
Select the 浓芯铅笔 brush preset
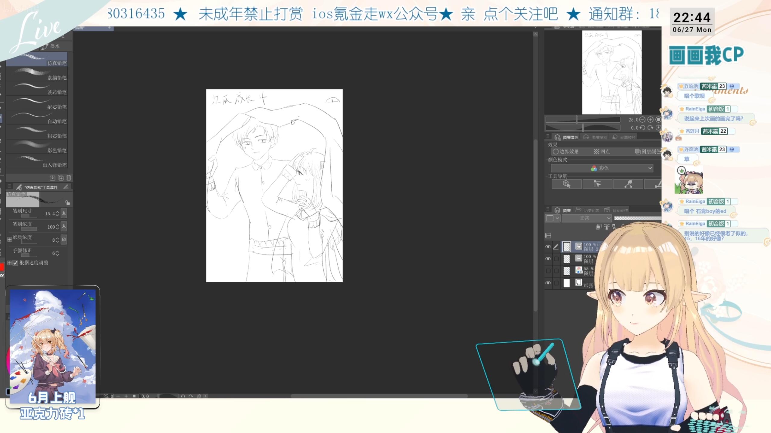37,103
